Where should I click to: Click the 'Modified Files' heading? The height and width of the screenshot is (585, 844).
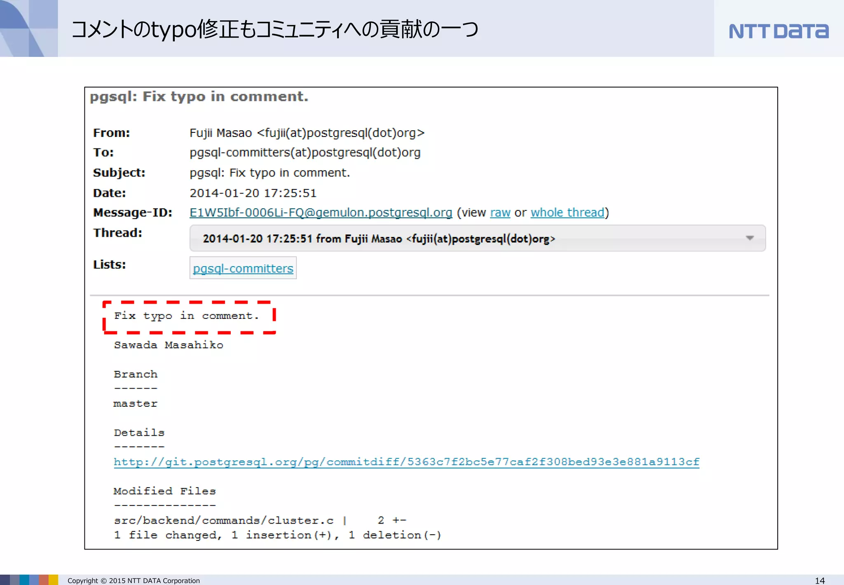coord(164,491)
